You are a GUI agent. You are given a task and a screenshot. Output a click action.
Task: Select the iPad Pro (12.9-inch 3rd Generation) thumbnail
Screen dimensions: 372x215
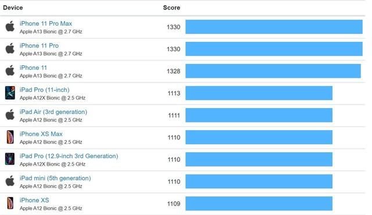pos(10,159)
